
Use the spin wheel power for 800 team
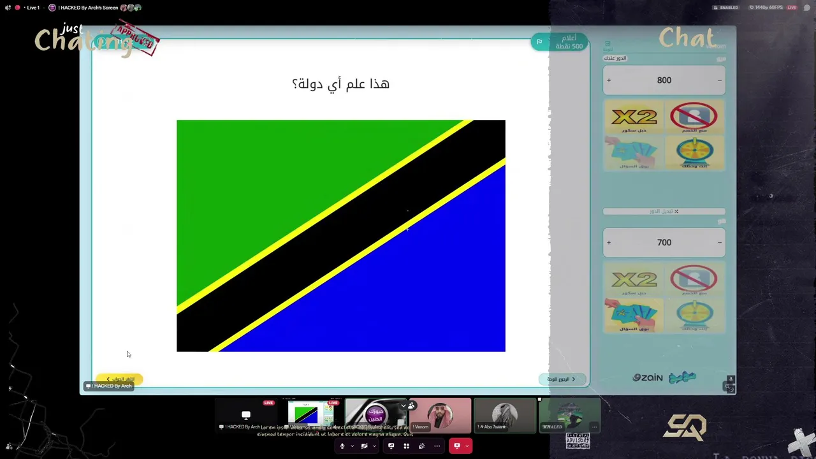694,153
